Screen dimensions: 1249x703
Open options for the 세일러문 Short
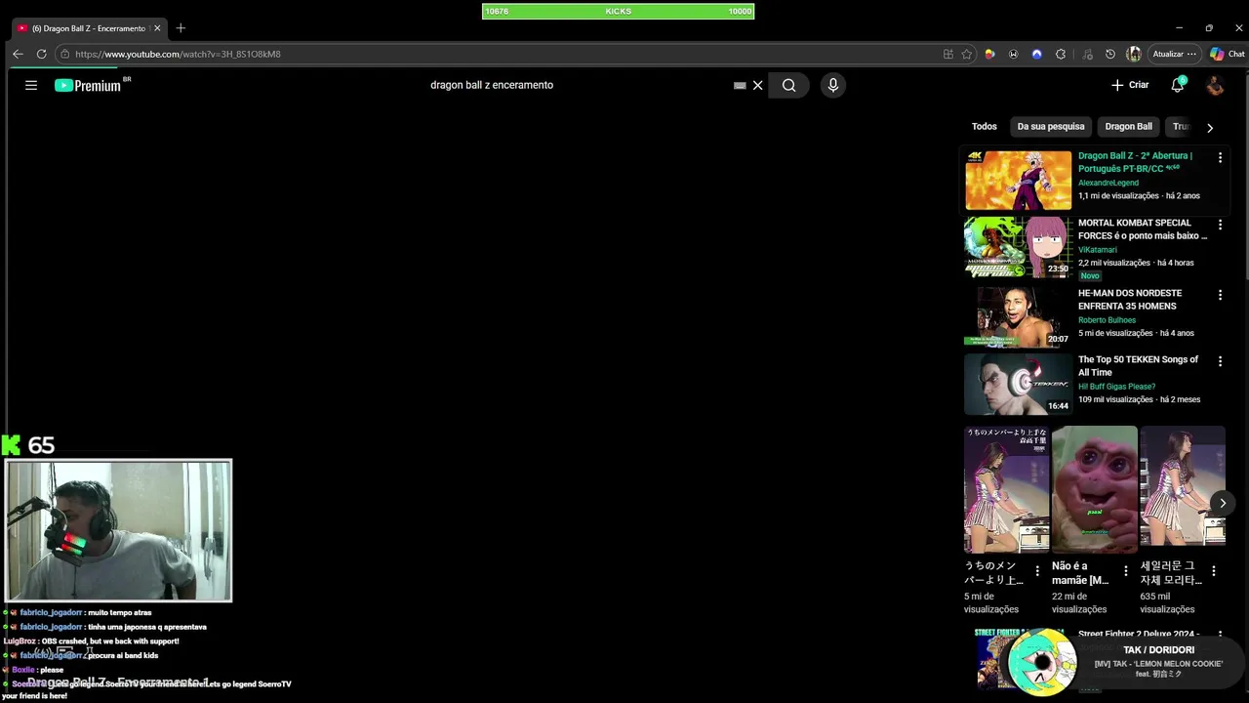point(1214,571)
